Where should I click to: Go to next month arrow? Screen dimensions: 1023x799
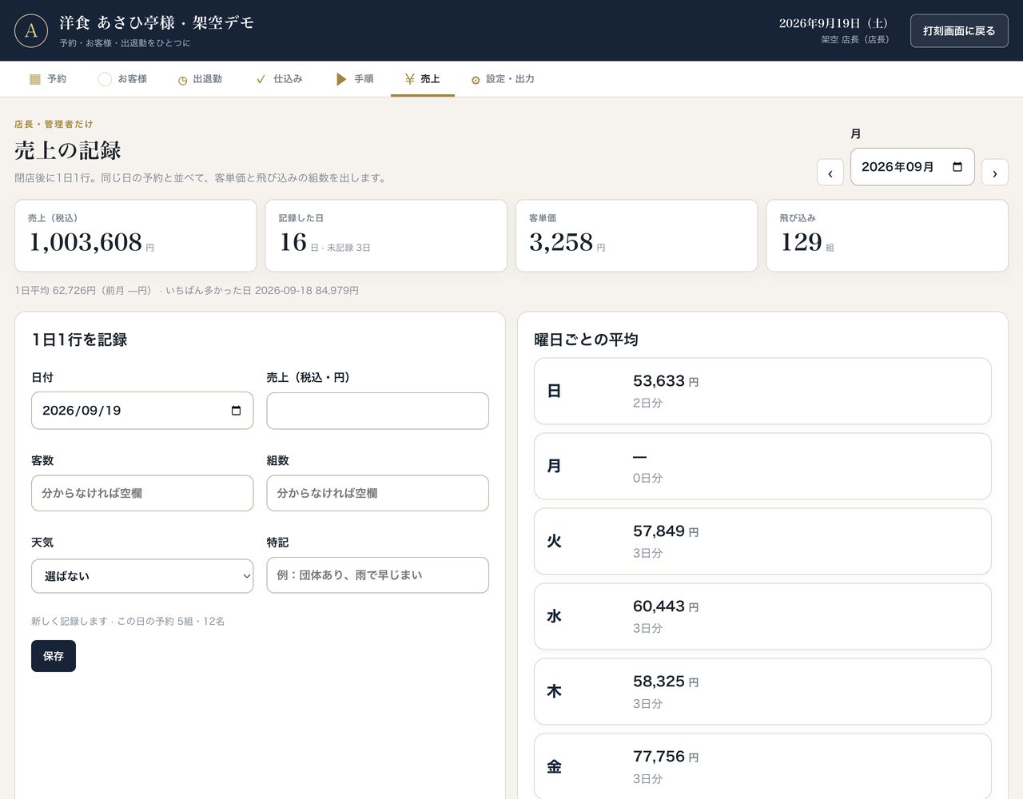coord(995,173)
